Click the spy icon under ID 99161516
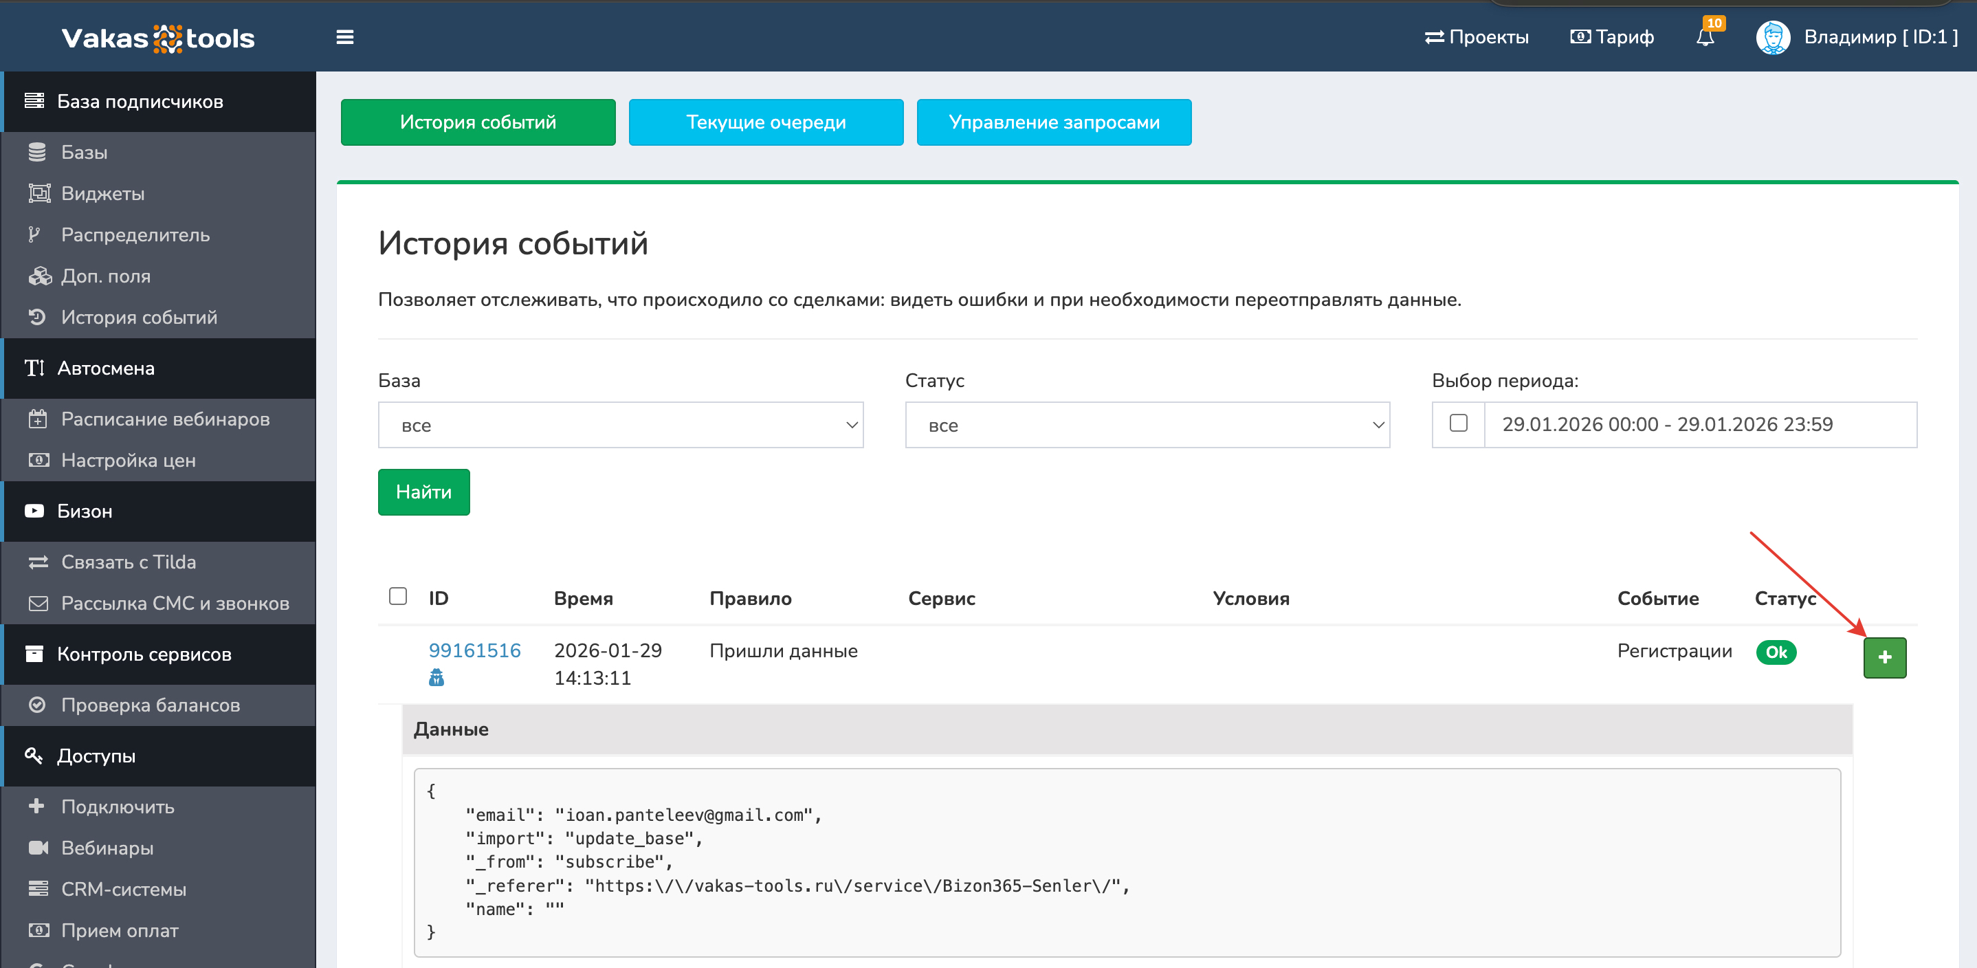The image size is (1977, 968). pyautogui.click(x=436, y=677)
